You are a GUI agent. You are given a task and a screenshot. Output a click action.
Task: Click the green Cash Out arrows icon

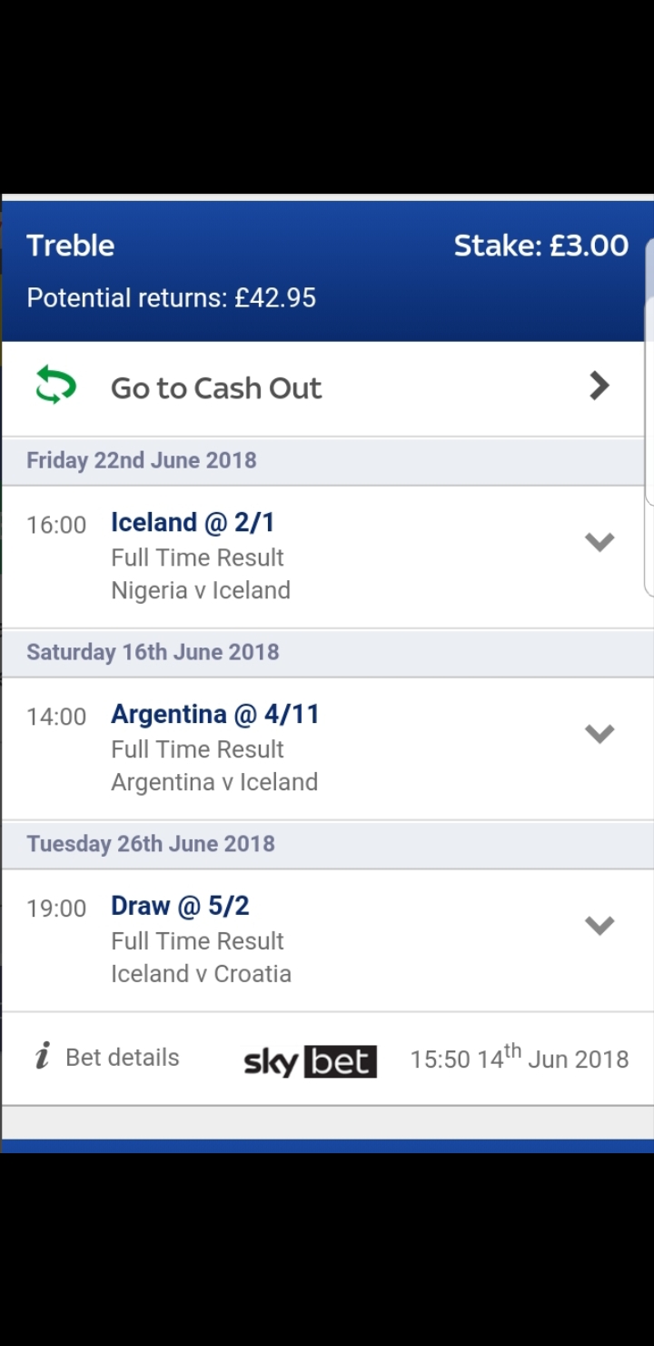click(55, 386)
